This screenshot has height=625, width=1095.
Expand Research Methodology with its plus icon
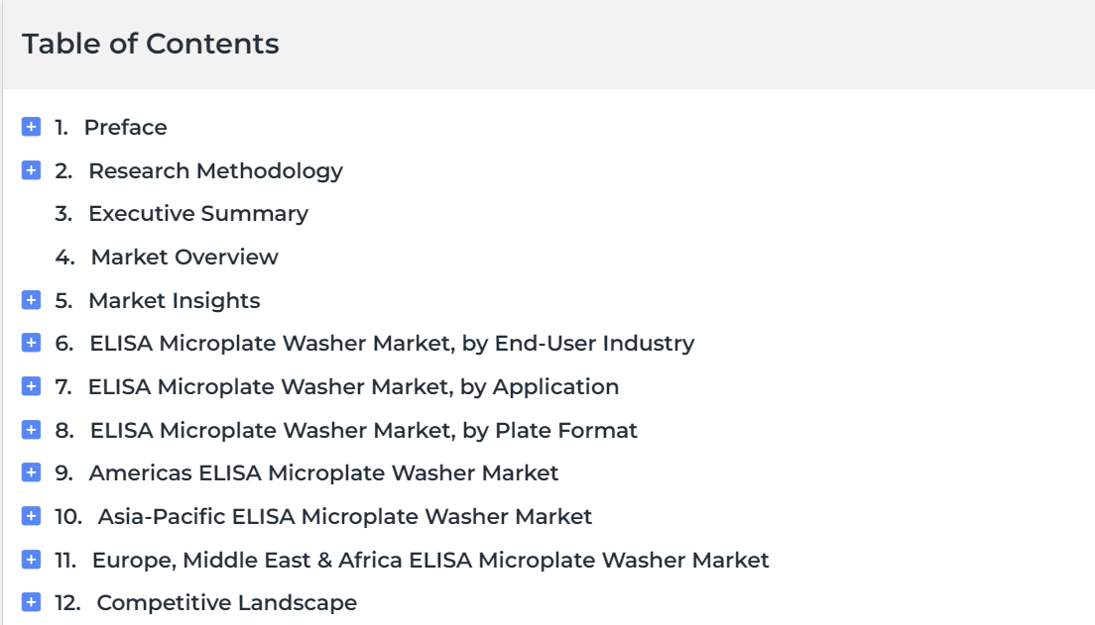31,170
